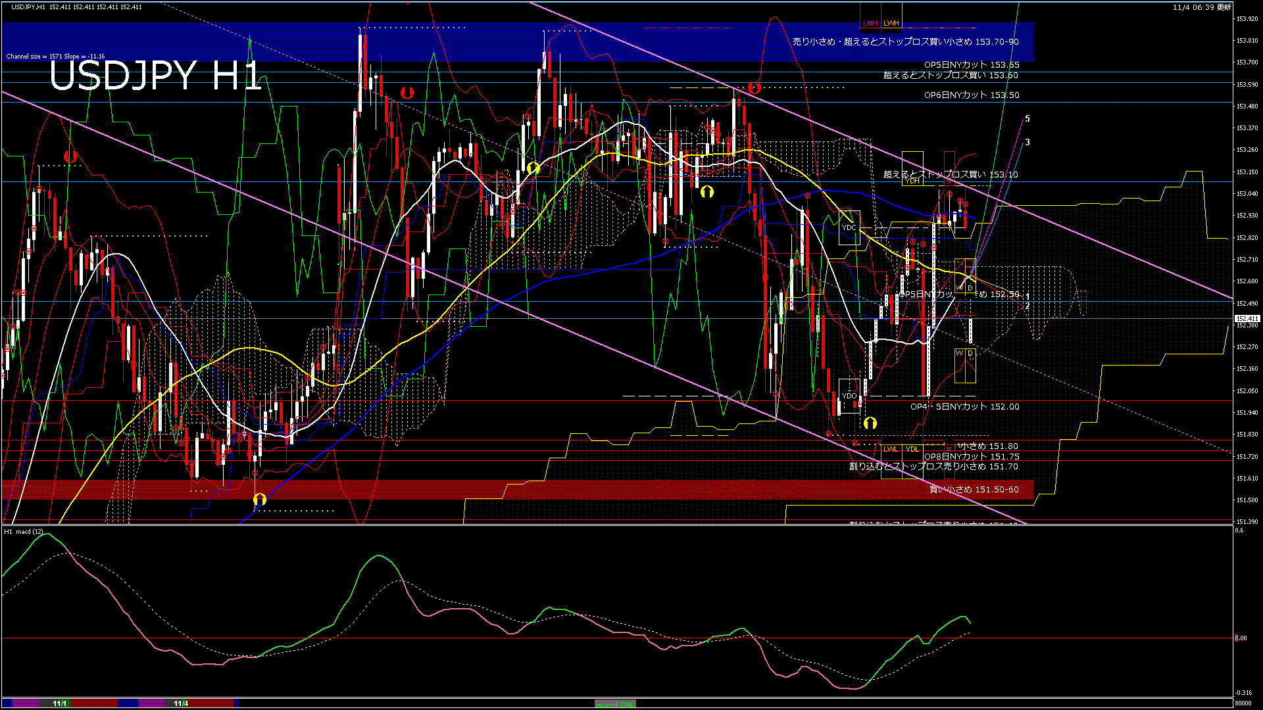This screenshot has width=1263, height=710.
Task: Click the MACD zero level 0.00 value
Action: pyautogui.click(x=1241, y=638)
